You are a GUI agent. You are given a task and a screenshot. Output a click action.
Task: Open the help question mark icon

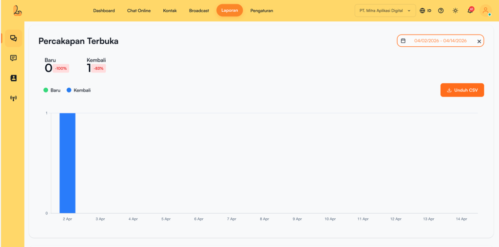click(x=441, y=11)
